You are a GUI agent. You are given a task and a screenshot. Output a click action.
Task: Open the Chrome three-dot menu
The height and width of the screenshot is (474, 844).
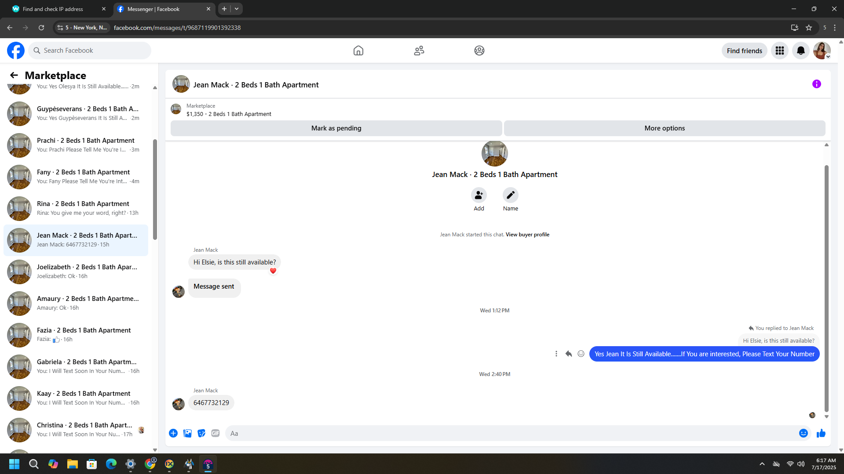(835, 28)
